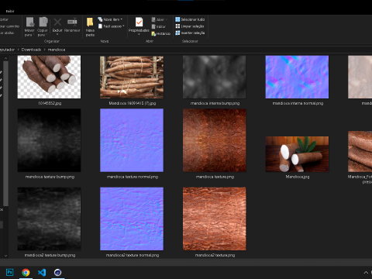
Task: Expand breadcrumb chevron before mandioca
Action: click(44, 50)
